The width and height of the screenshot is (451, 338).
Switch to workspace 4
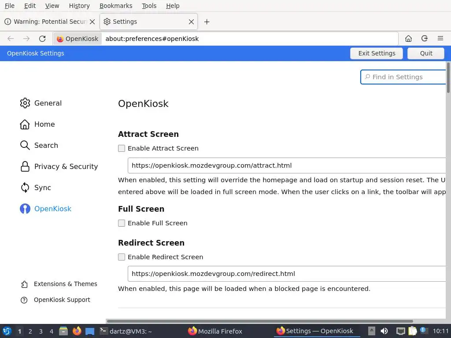point(52,331)
